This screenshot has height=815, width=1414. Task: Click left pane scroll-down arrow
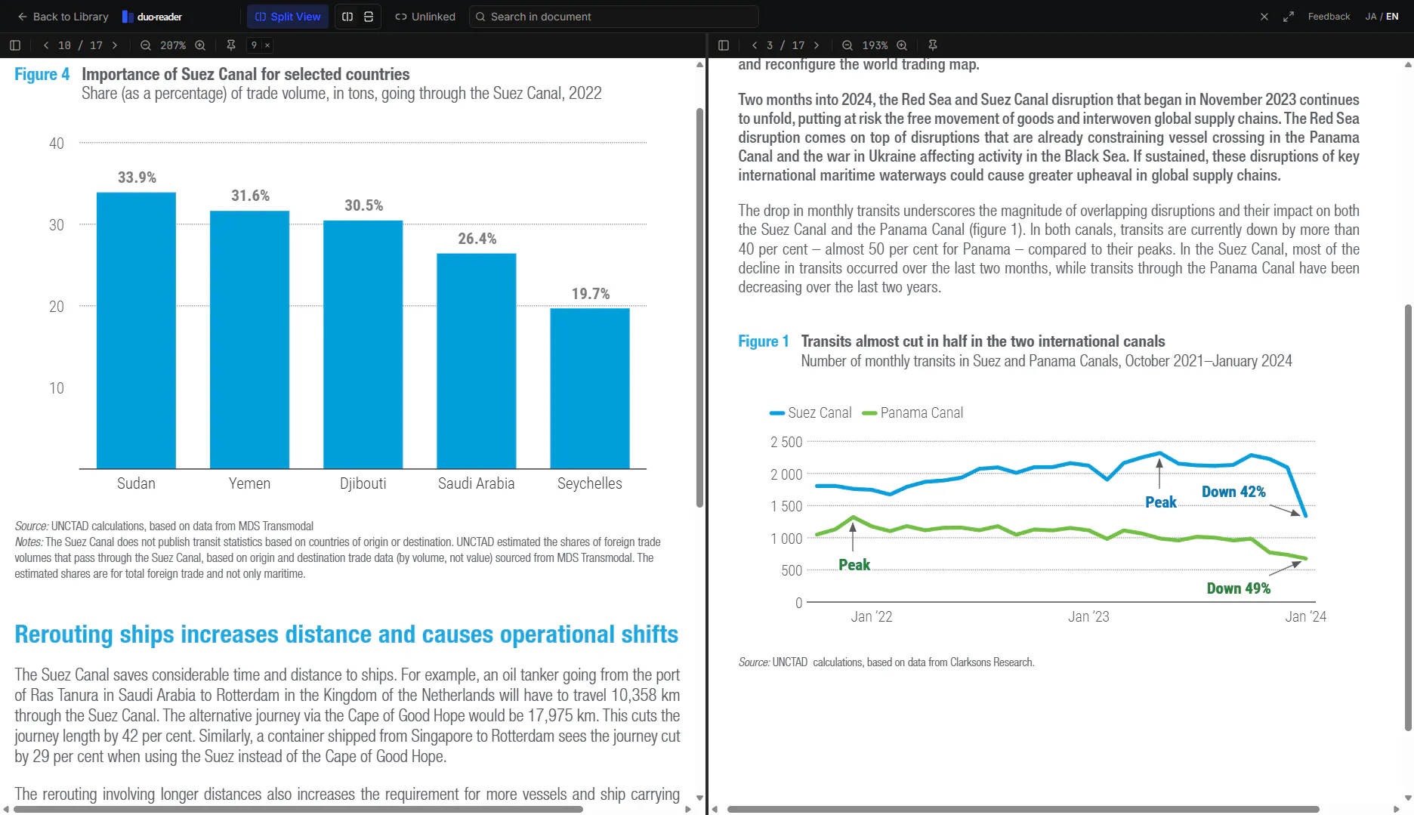pyautogui.click(x=699, y=798)
